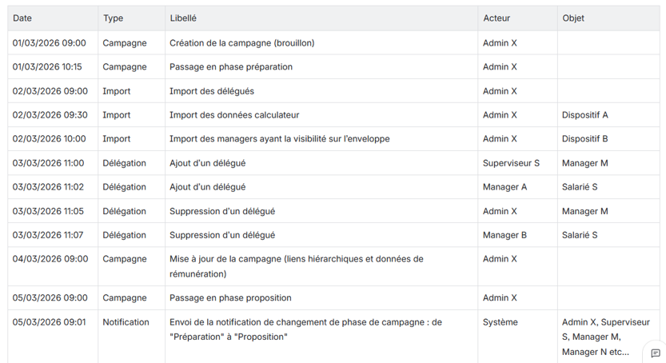Click the 'Dispositif B' object cell
The height and width of the screenshot is (363, 666).
point(584,139)
